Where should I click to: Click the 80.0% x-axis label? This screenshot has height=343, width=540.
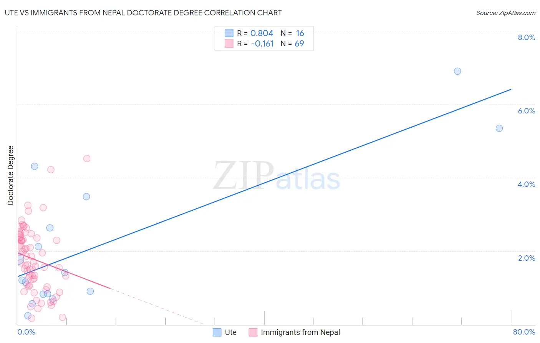click(524, 332)
